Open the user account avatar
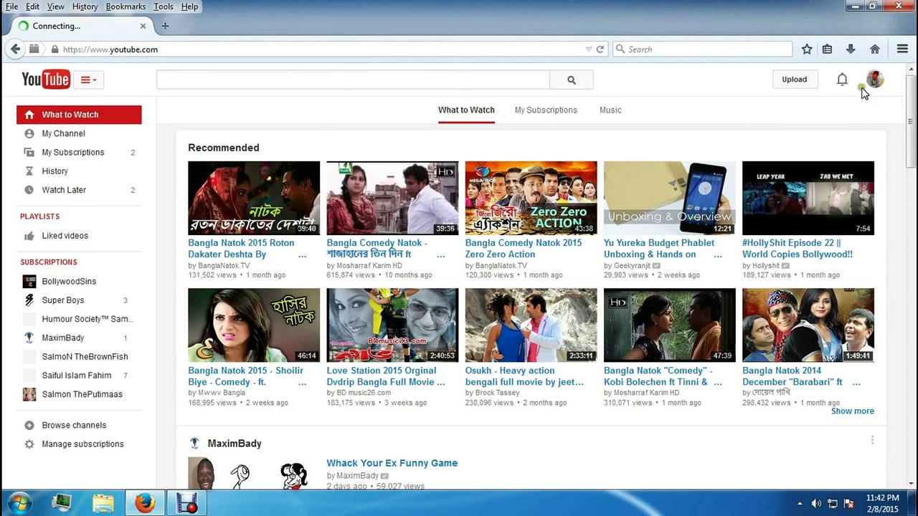This screenshot has width=918, height=516. 874,80
